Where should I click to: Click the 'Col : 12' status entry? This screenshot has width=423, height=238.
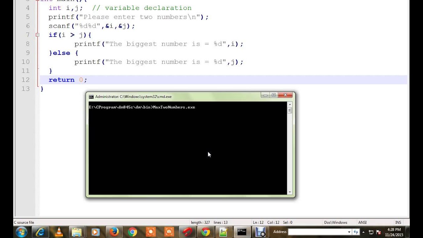[x=273, y=222]
